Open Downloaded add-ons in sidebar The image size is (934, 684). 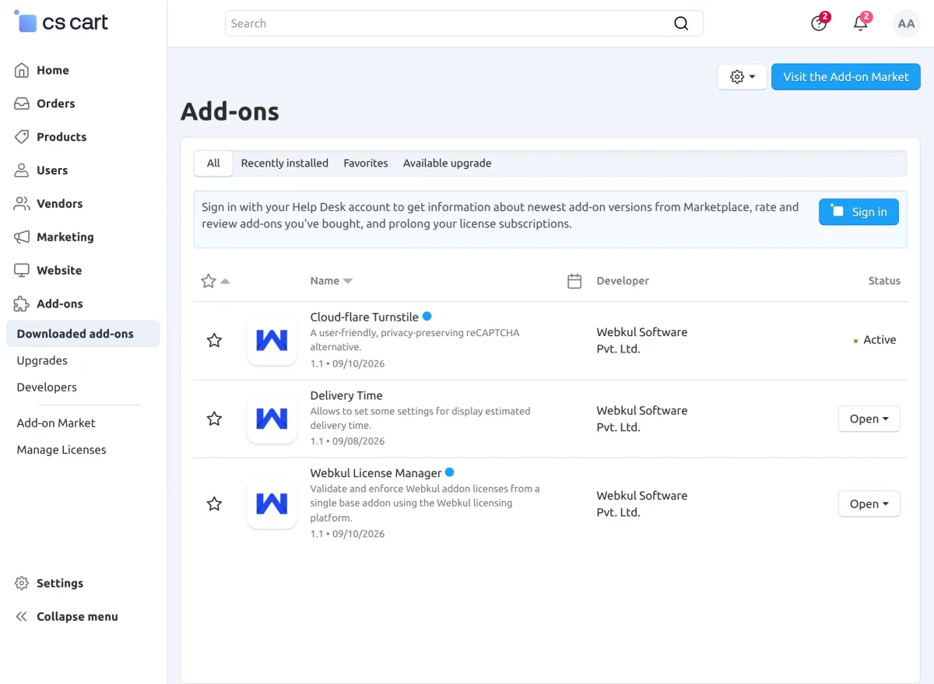pyautogui.click(x=83, y=334)
